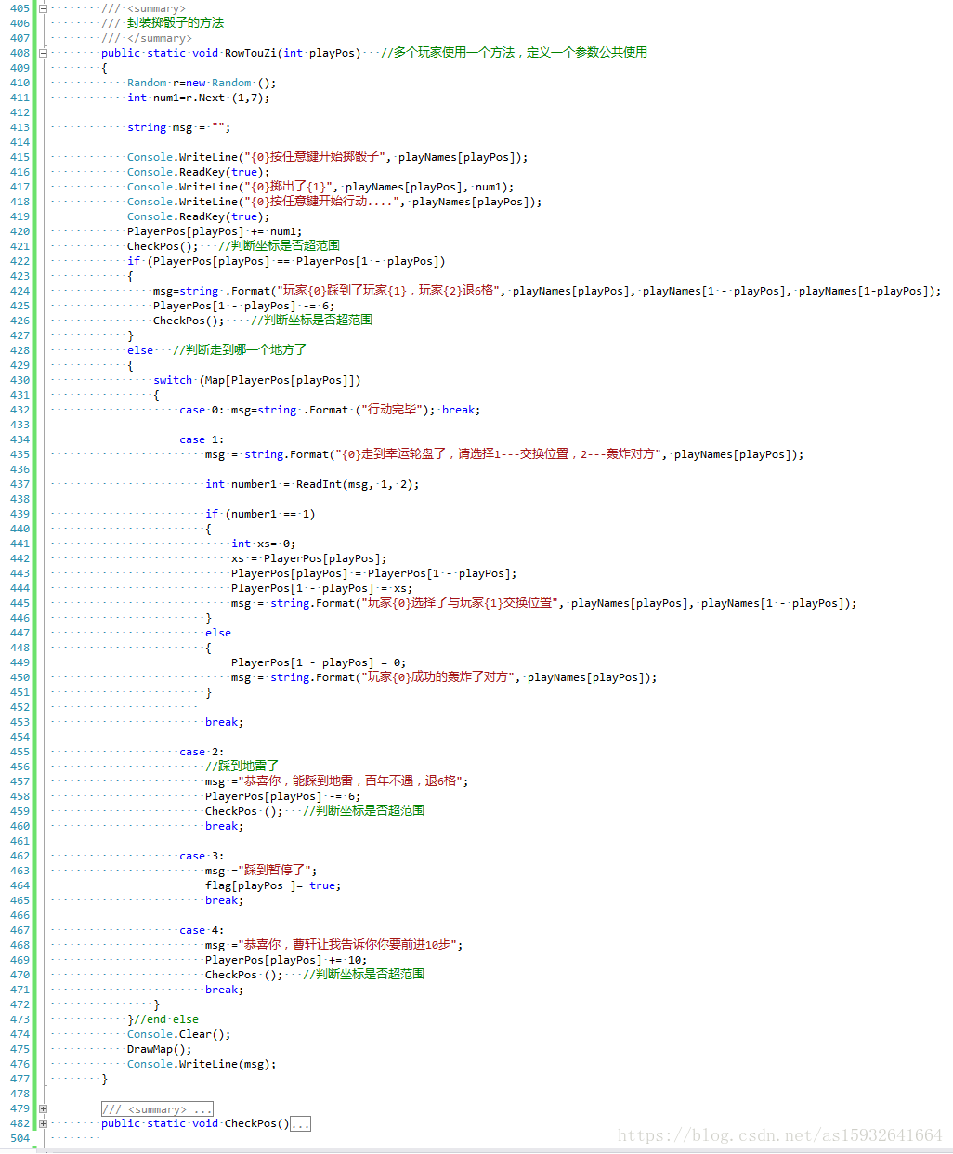Collapse the summary comment at line 405
Image resolution: width=953 pixels, height=1154 pixels.
pyautogui.click(x=43, y=8)
